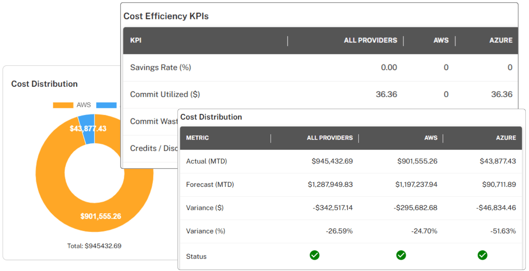The width and height of the screenshot is (529, 271).
Task: Click Commit Utilized Azure 36.36 value
Action: [x=502, y=94]
